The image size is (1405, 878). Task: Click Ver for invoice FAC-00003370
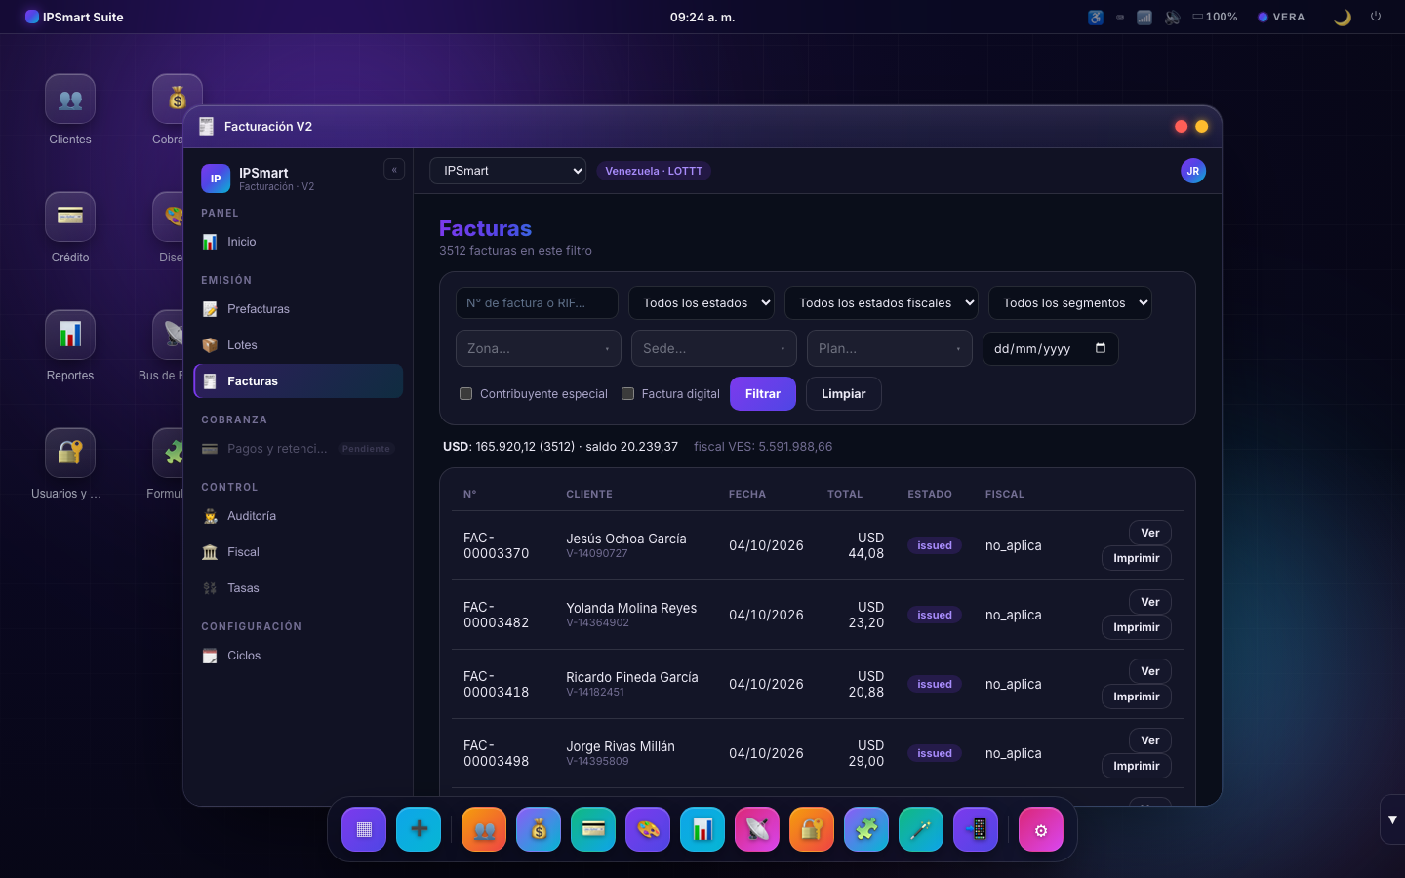click(x=1150, y=533)
